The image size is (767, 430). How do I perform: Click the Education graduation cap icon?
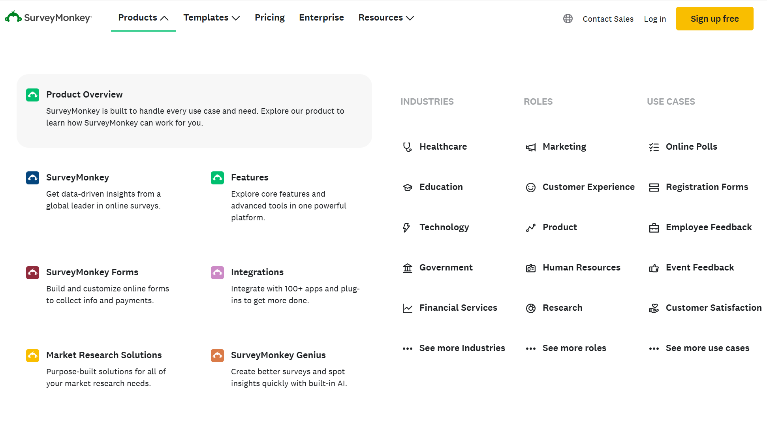pyautogui.click(x=407, y=188)
